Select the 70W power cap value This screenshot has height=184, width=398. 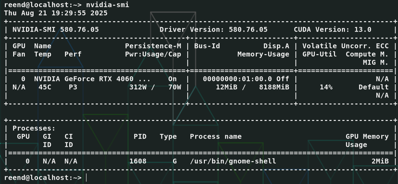tap(175, 87)
